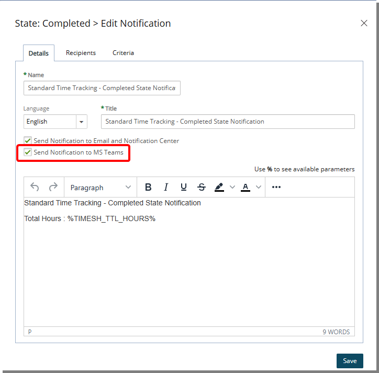Toggle bold formatting
379x373 pixels.
148,187
